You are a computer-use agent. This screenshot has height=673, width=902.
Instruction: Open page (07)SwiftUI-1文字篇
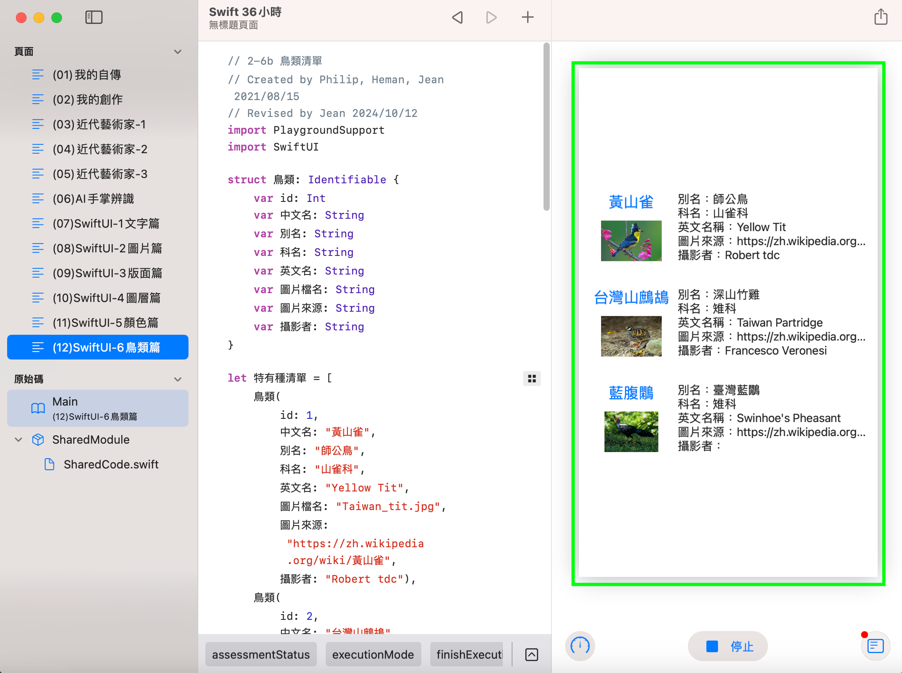click(106, 224)
